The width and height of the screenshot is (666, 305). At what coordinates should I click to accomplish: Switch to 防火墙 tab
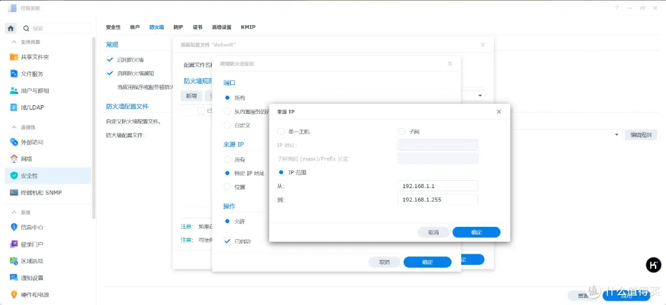click(157, 27)
